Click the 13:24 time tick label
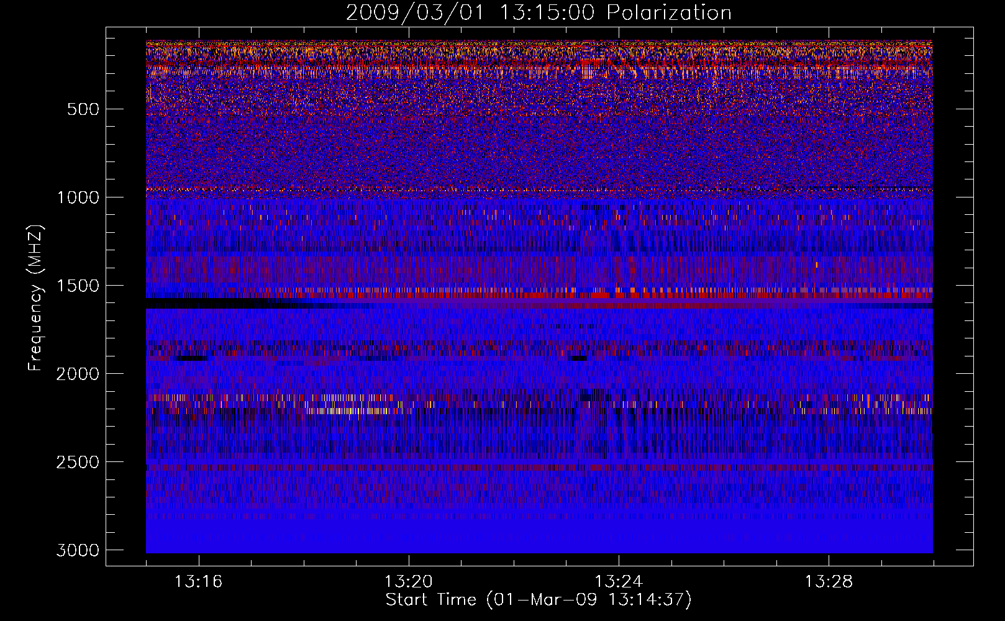 619,582
